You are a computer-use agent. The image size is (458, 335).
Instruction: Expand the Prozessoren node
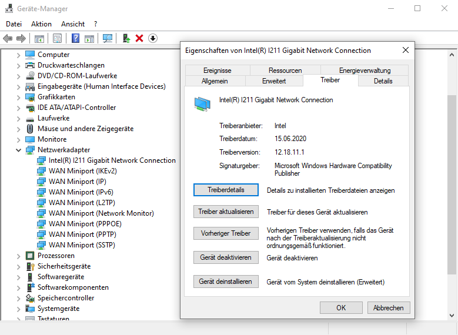(x=18, y=256)
